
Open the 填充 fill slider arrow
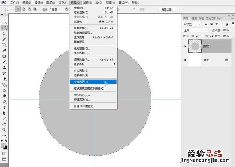pyautogui.click(x=232, y=36)
